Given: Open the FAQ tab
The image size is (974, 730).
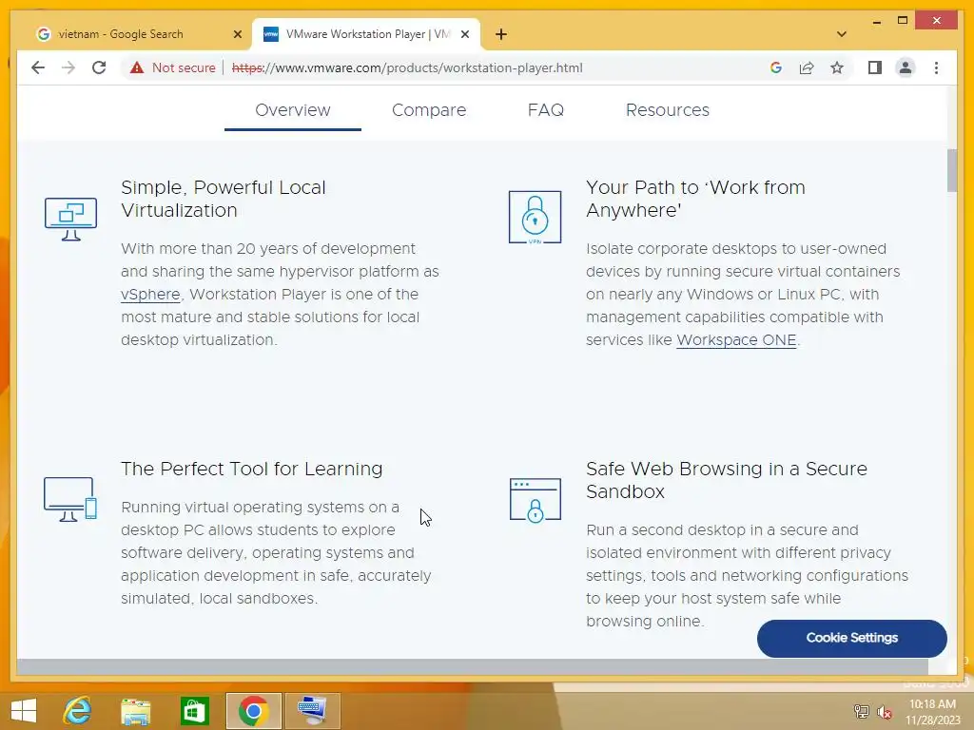Looking at the screenshot, I should (x=545, y=110).
